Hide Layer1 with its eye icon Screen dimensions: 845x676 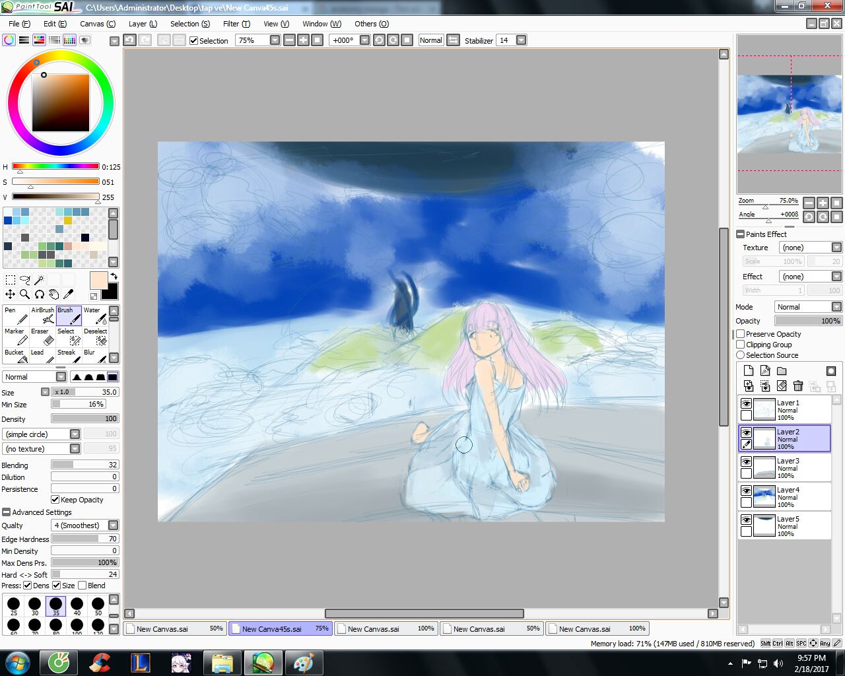click(746, 403)
